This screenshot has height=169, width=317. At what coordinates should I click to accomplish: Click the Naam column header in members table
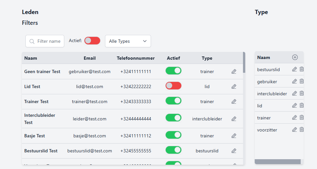(x=31, y=58)
